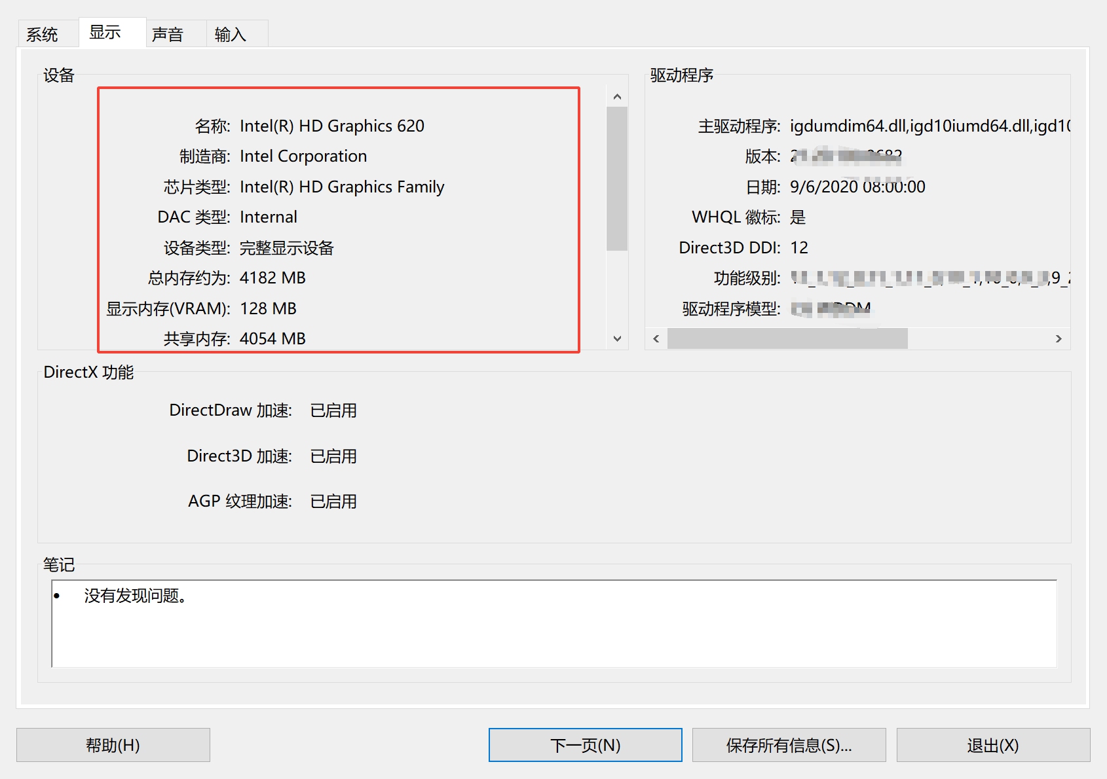Select the Intel(R) HD Graphics 620 name text
This screenshot has width=1107, height=779.
pyautogui.click(x=332, y=125)
